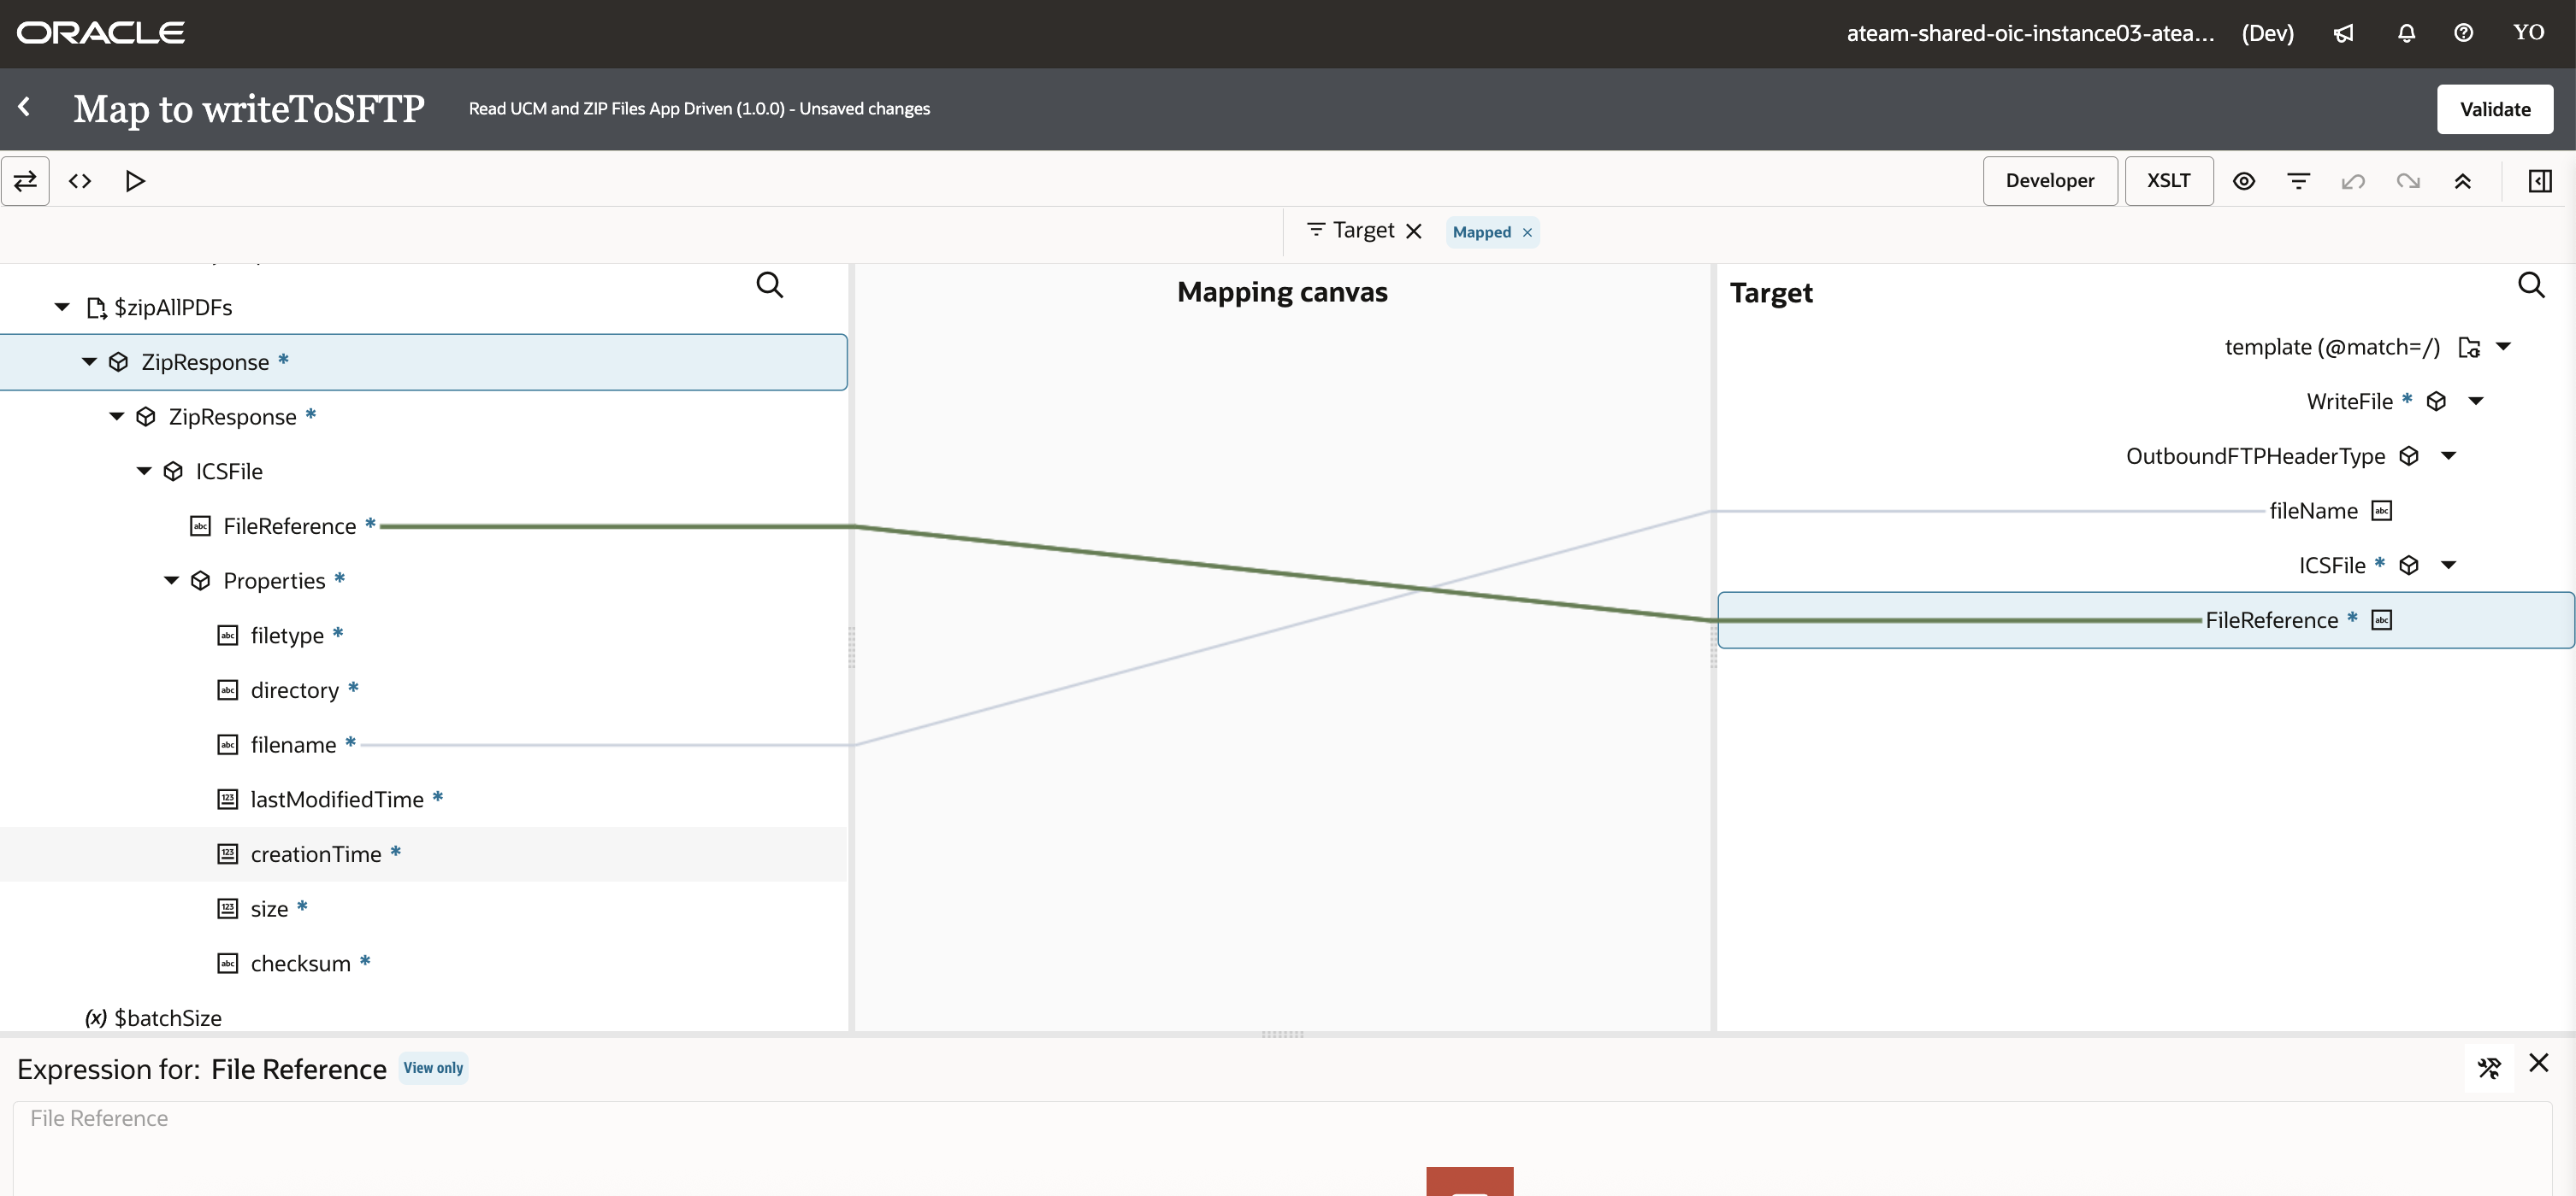The image size is (2576, 1196).
Task: Collapse the source Properties node
Action: pyautogui.click(x=171, y=581)
